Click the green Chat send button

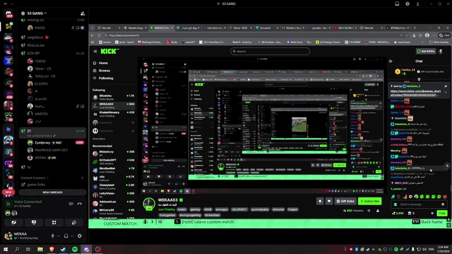[442, 213]
